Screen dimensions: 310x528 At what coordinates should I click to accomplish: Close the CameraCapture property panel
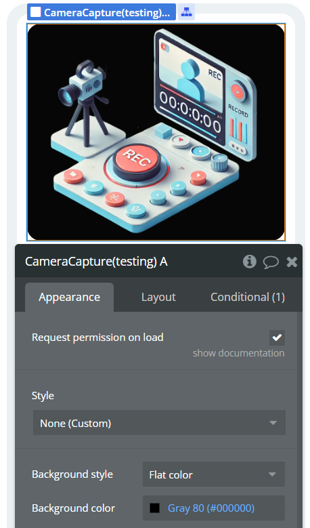pyautogui.click(x=292, y=262)
